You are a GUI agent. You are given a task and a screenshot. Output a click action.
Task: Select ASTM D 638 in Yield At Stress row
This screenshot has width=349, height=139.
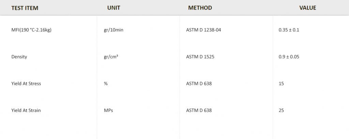pyautogui.click(x=199, y=83)
